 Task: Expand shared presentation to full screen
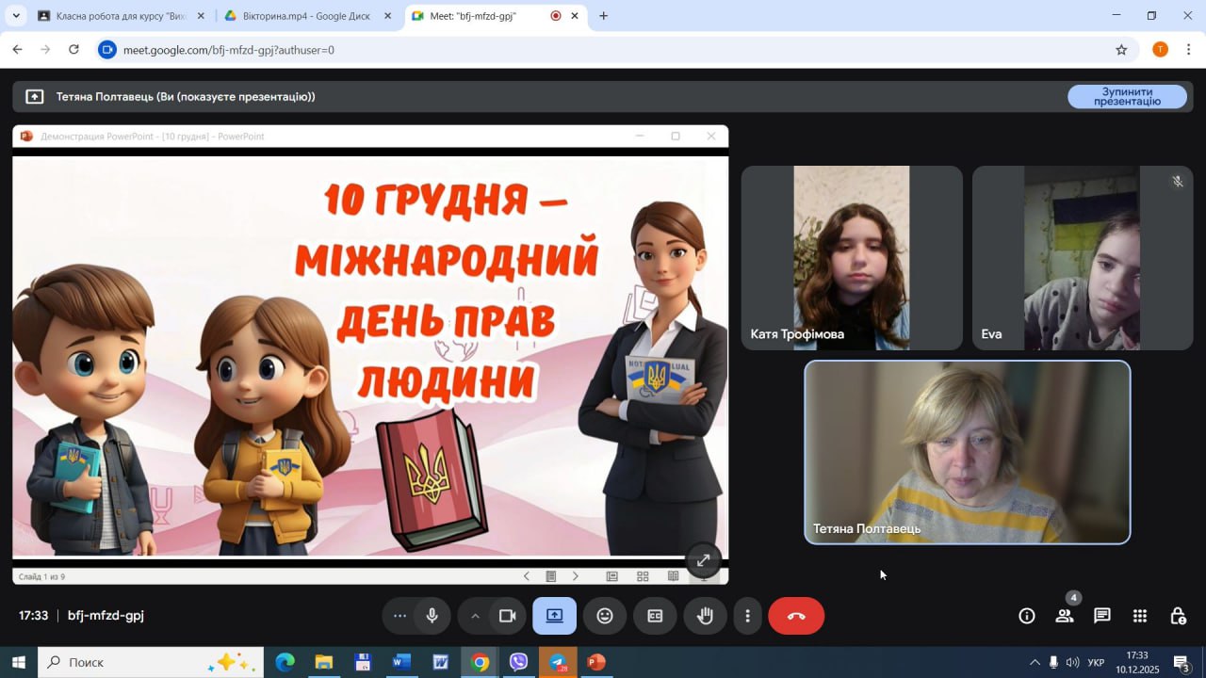pyautogui.click(x=703, y=560)
